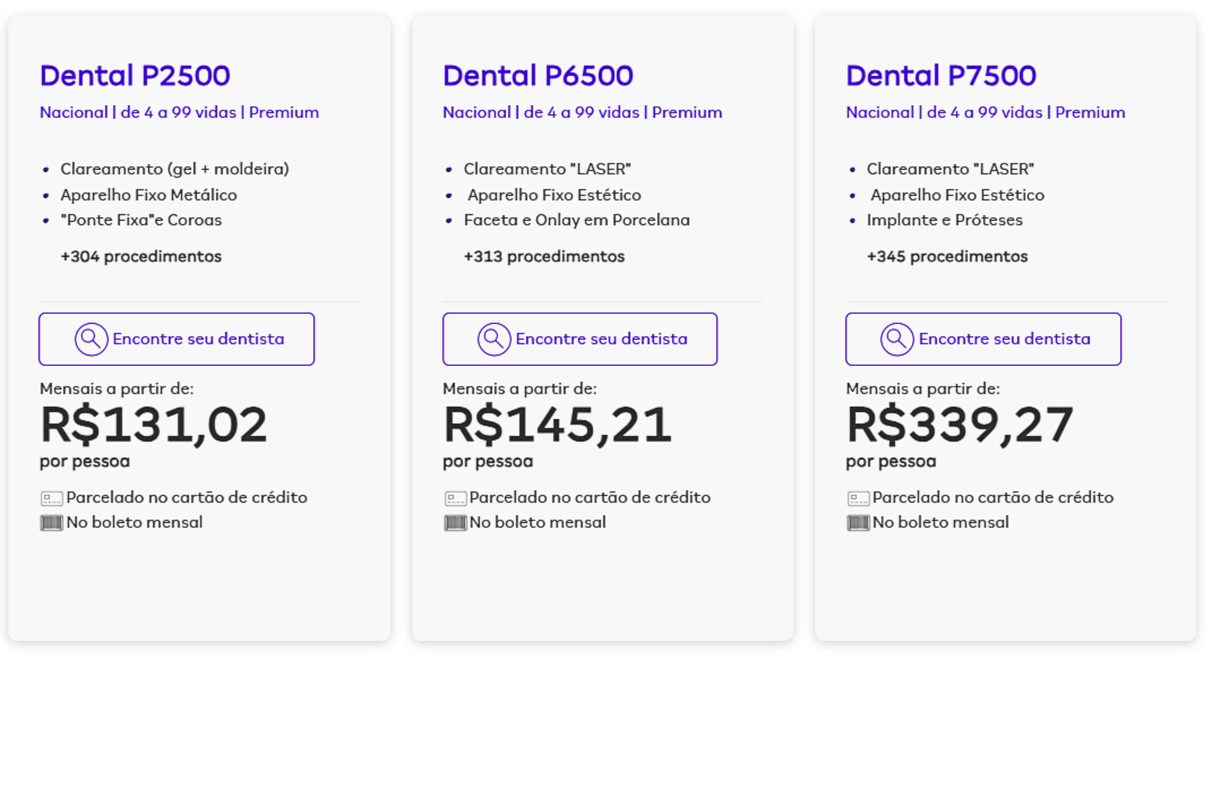Click magnifier icon in Dental P6500 card
Screen dimensions: 1212x786
click(x=494, y=339)
